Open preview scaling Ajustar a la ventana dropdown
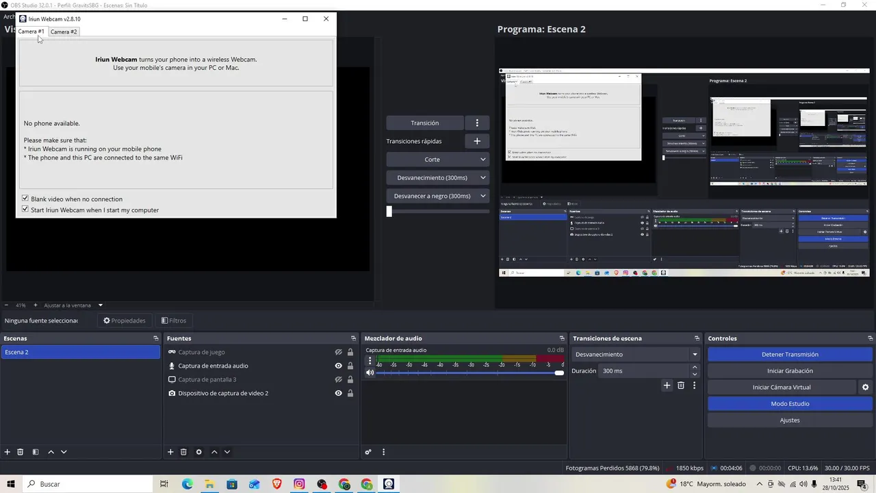Viewport: 876px width, 493px height. pyautogui.click(x=73, y=305)
